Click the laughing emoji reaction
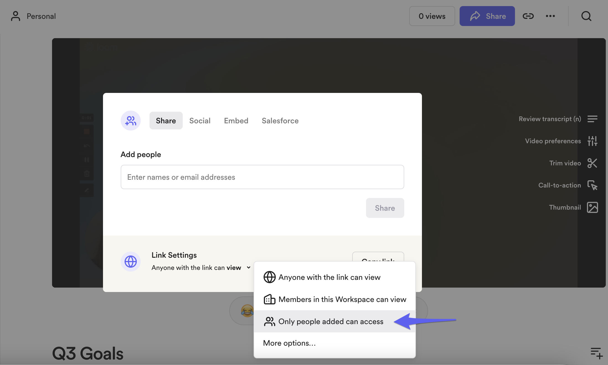The image size is (608, 365). (x=247, y=311)
